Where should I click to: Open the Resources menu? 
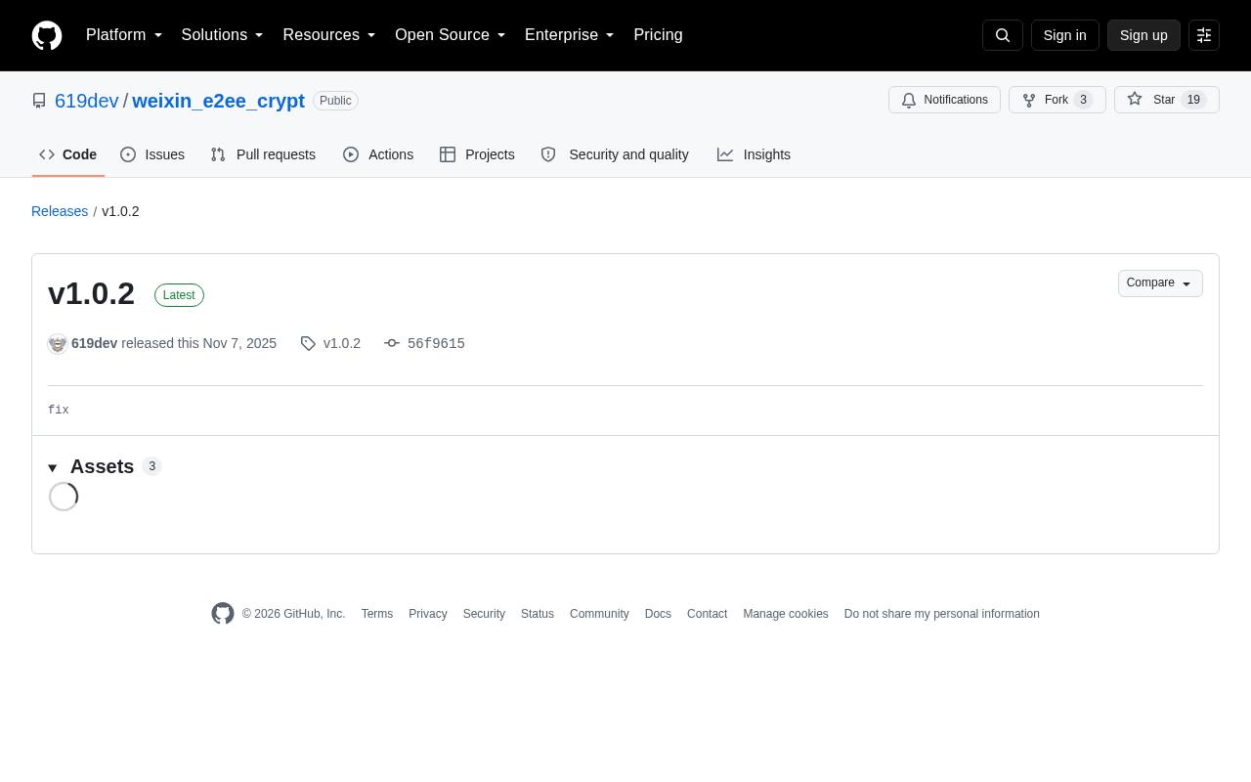click(329, 35)
